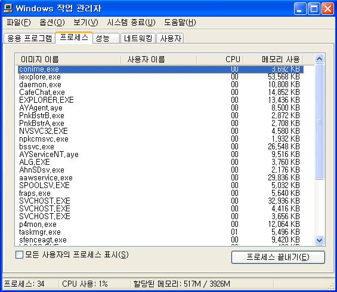Image resolution: width=337 pixels, height=292 pixels.
Task: Open the 옵션(O) menu
Action: point(52,22)
